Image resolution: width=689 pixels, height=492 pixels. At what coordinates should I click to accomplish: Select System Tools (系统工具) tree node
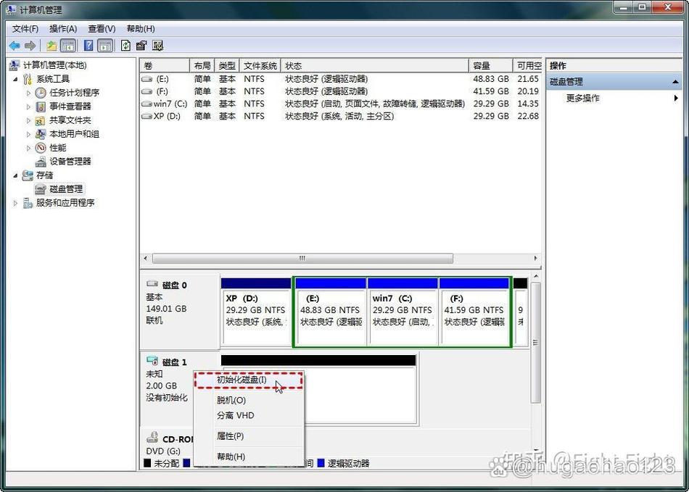53,79
